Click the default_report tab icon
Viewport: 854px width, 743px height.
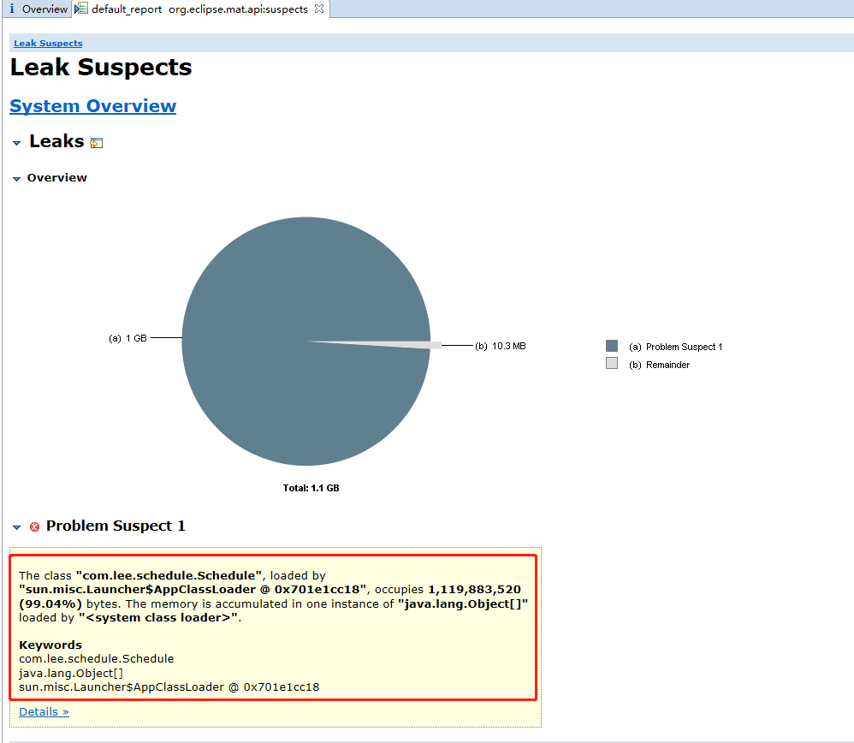coord(81,9)
